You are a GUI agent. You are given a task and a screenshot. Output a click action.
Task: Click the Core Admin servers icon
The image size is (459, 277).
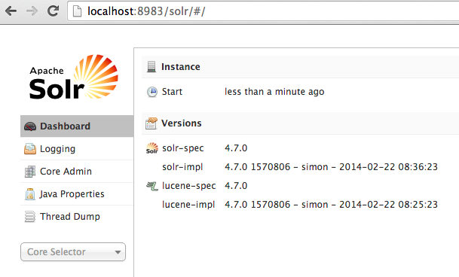click(30, 172)
